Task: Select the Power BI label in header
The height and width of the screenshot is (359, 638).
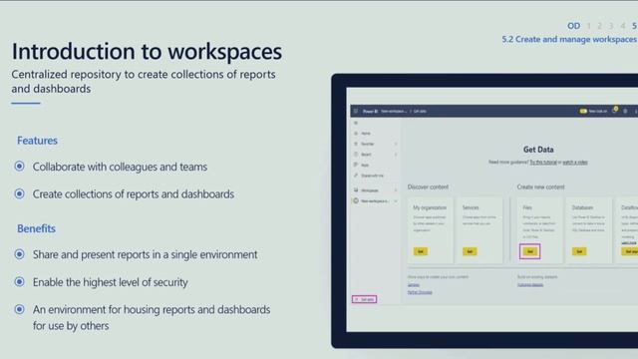Action: 370,111
